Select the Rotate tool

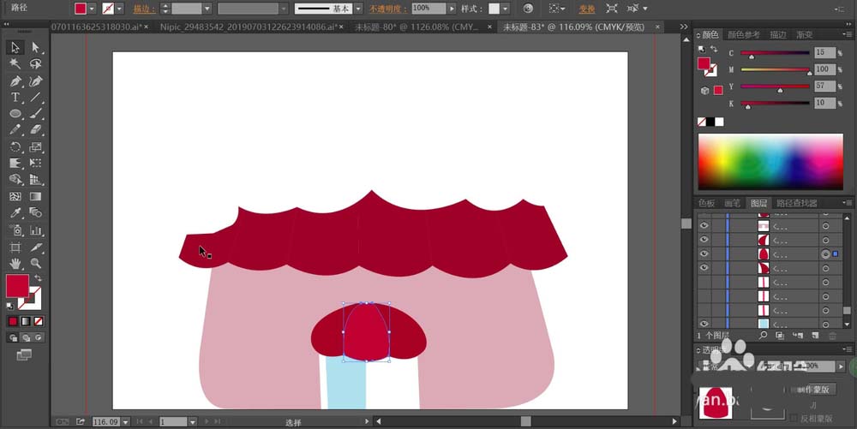click(x=15, y=146)
